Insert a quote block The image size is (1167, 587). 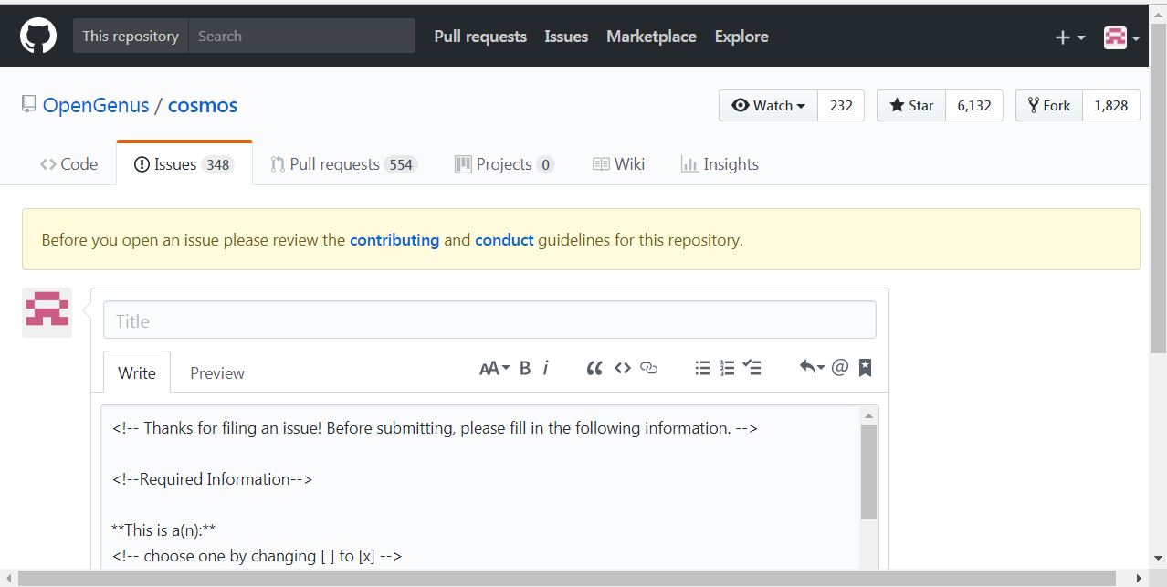(x=594, y=368)
